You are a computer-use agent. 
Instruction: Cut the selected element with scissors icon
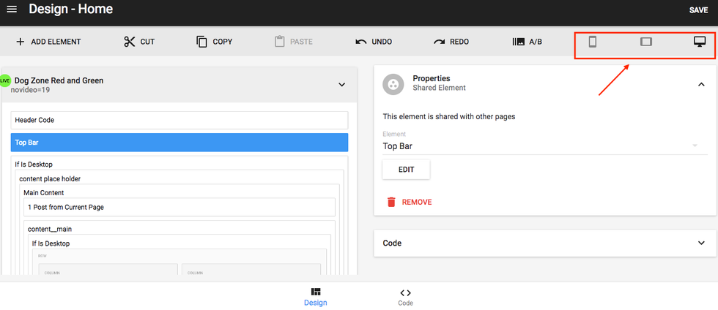click(x=130, y=42)
